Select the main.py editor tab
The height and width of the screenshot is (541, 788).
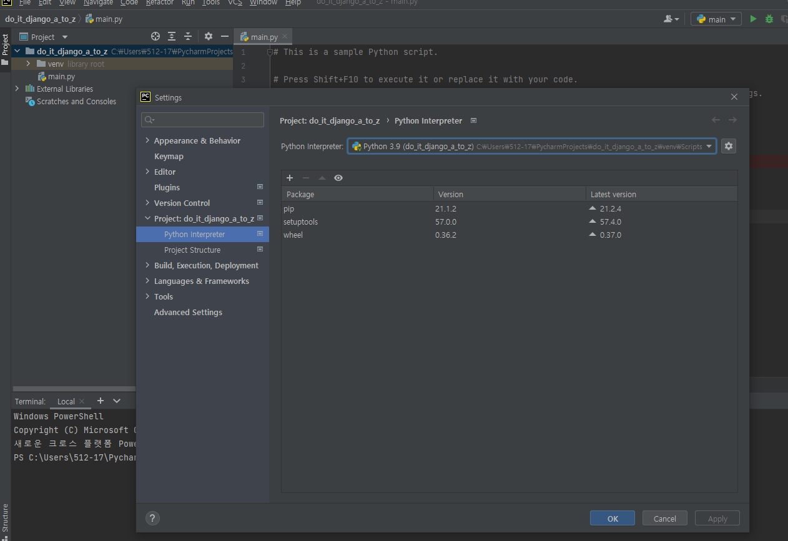(x=263, y=37)
